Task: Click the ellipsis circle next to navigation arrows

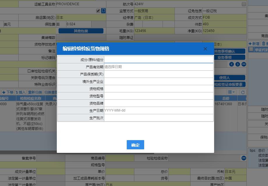Action: (x=244, y=64)
